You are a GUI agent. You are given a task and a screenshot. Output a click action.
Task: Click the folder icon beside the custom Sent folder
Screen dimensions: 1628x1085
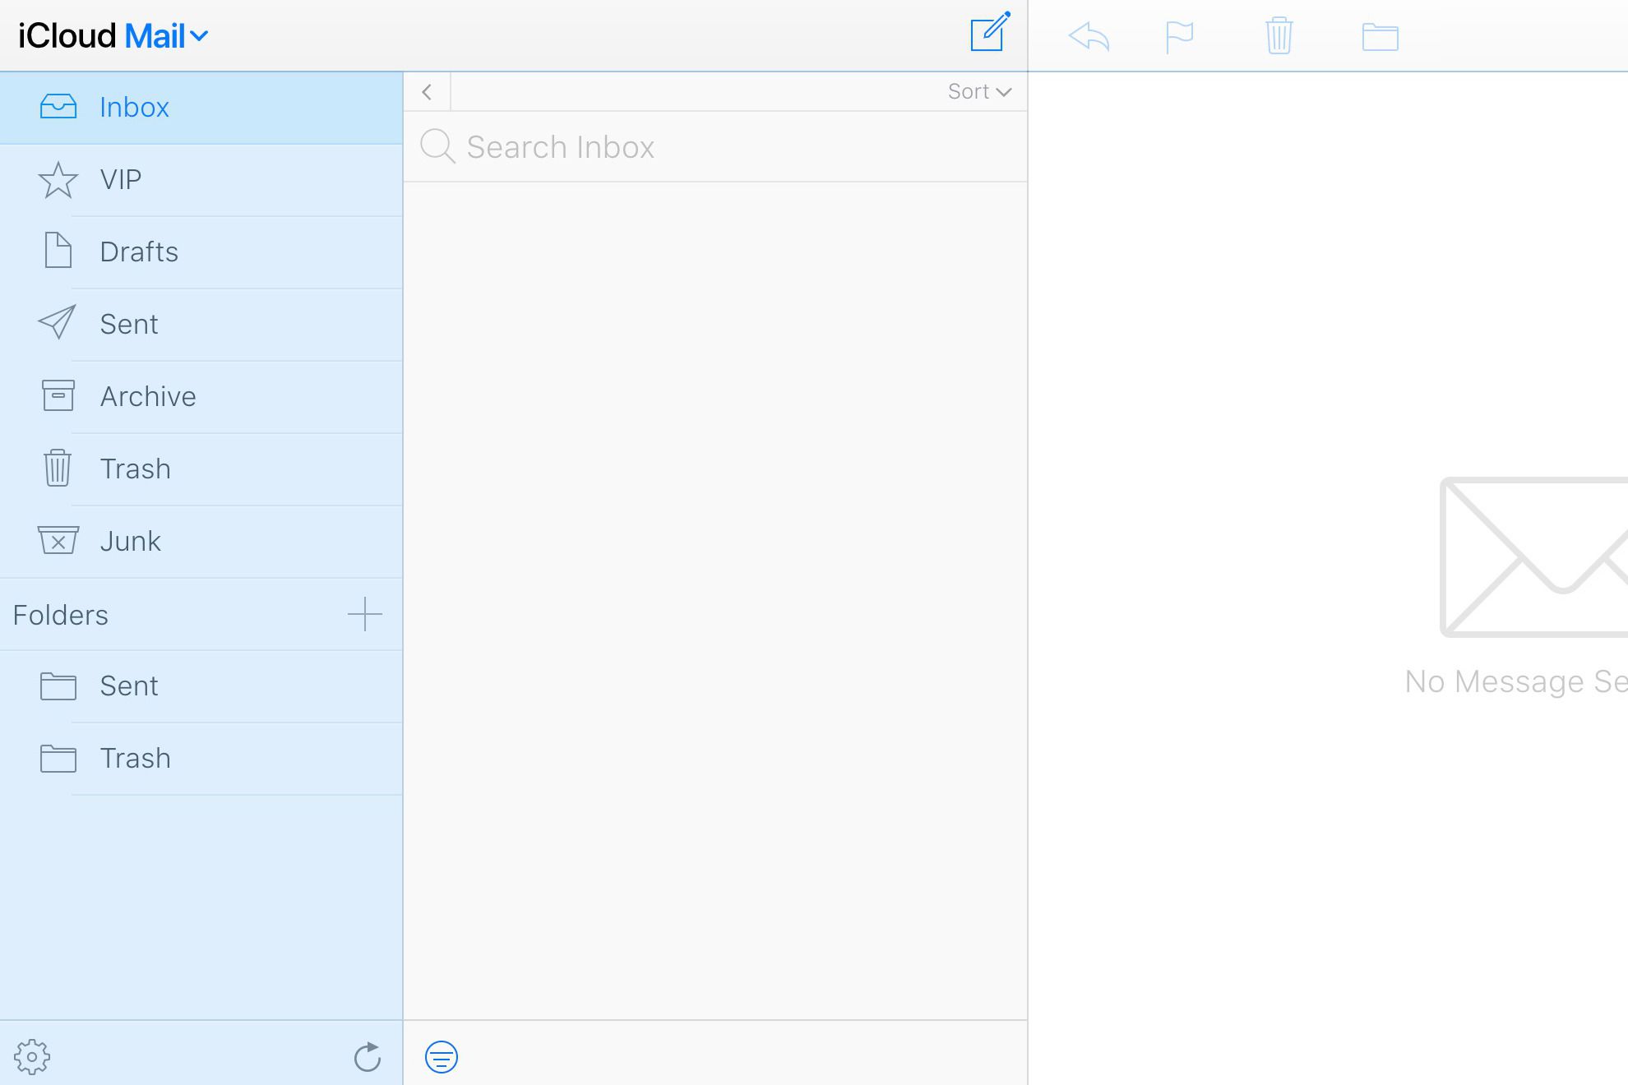coord(58,686)
